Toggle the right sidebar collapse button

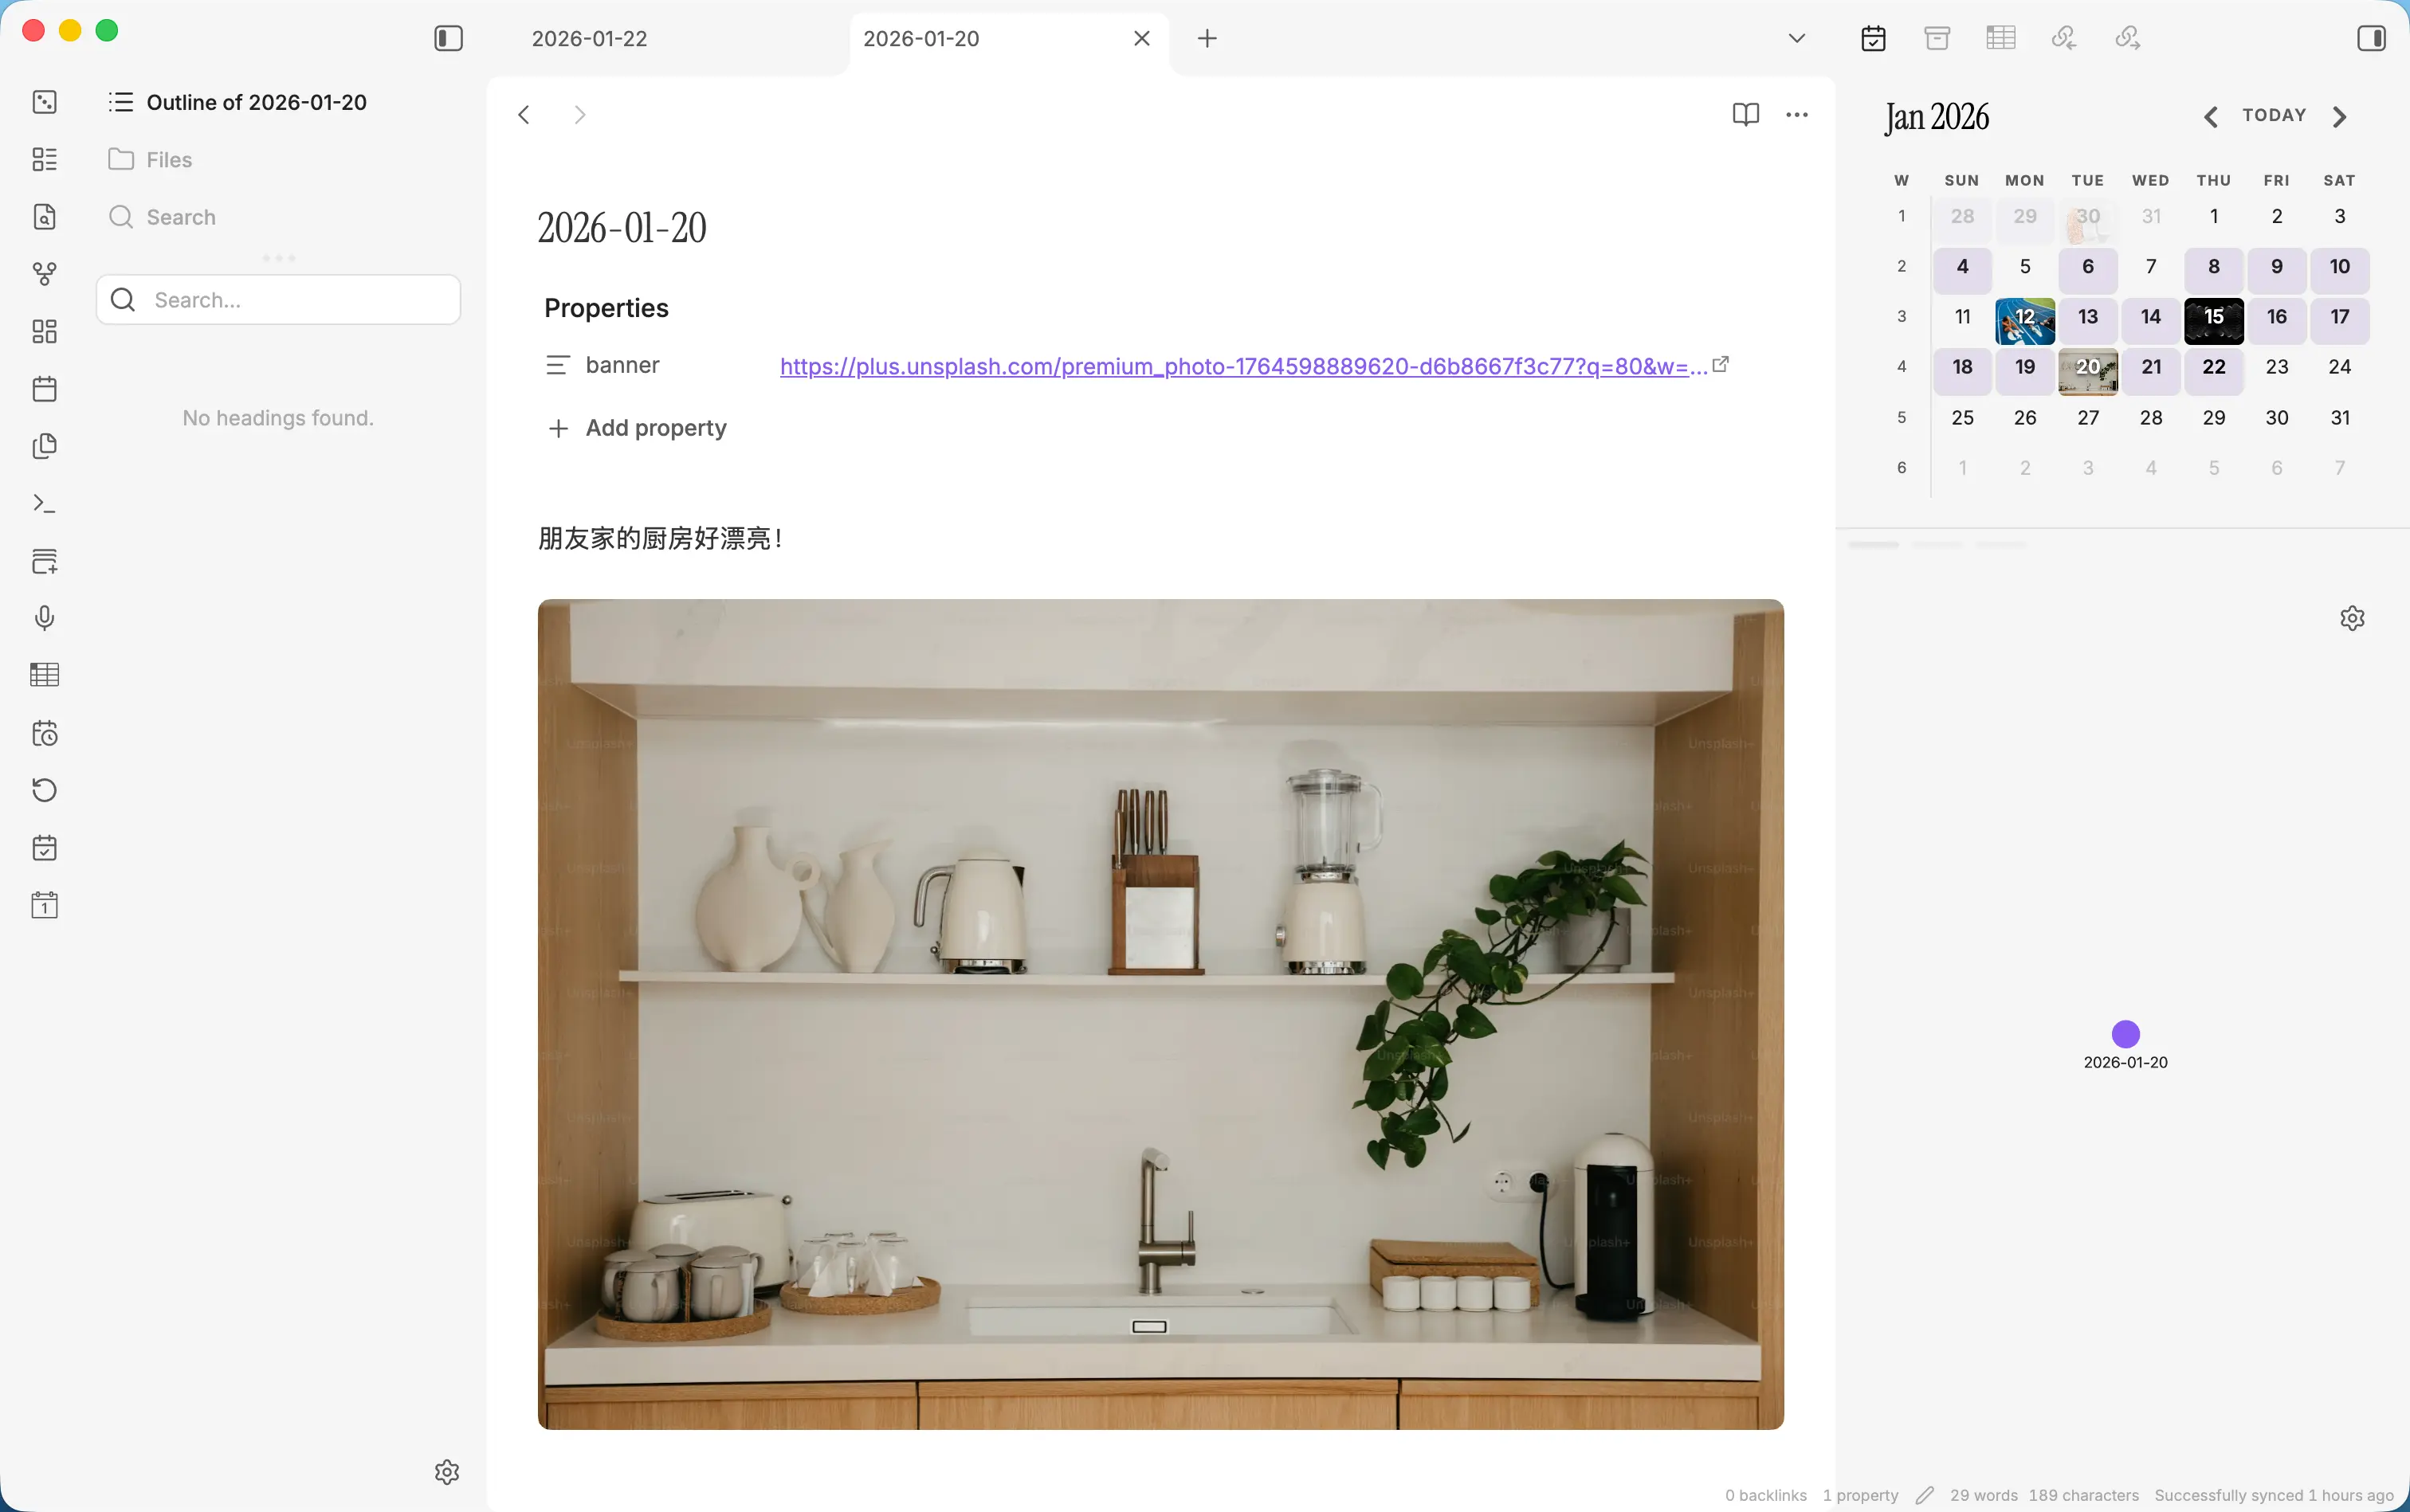[x=2371, y=38]
